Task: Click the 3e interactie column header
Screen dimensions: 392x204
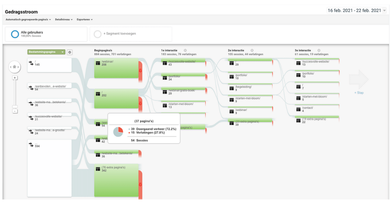Action: (303, 51)
